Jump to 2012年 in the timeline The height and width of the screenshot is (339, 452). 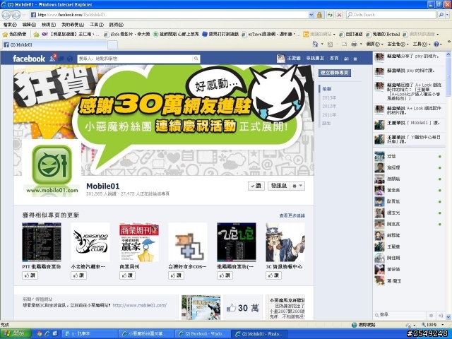pyautogui.click(x=329, y=107)
